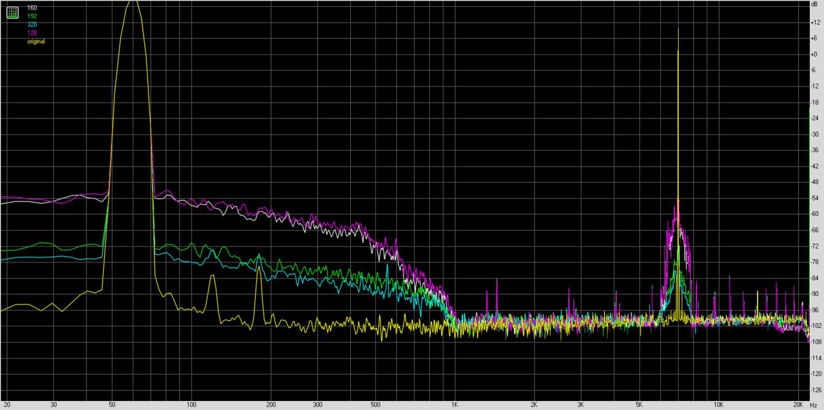Click the "1K" frequency axis label

click(x=454, y=405)
